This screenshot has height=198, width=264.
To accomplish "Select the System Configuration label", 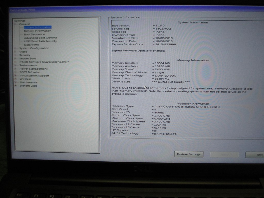I will pyautogui.click(x=34, y=48).
